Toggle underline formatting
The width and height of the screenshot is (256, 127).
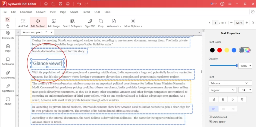[x=214, y=99]
